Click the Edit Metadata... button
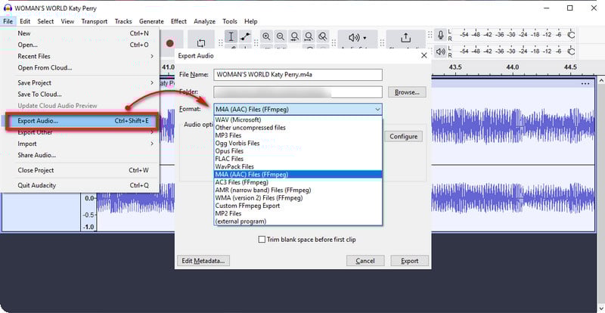The width and height of the screenshot is (605, 313). pos(203,261)
